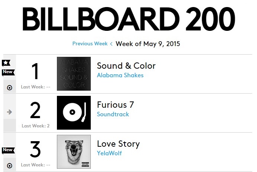Screen dimensions: 257x172
Task: Click the circle target icon under rank 1
Action: coord(10,88)
